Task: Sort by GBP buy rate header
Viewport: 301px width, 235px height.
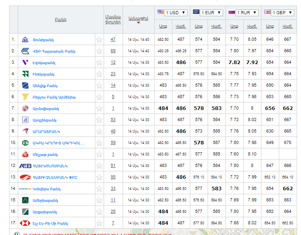Action: point(270,26)
